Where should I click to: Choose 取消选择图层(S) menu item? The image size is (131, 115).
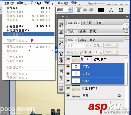[29, 30]
